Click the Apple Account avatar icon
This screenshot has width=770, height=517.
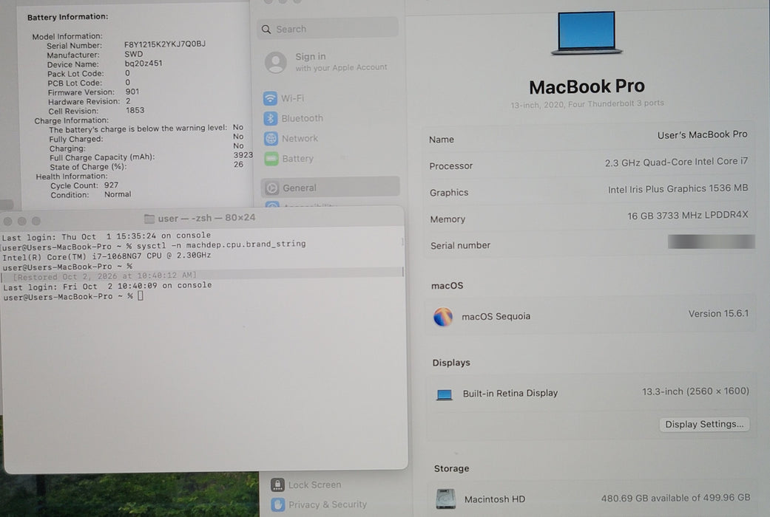(275, 62)
